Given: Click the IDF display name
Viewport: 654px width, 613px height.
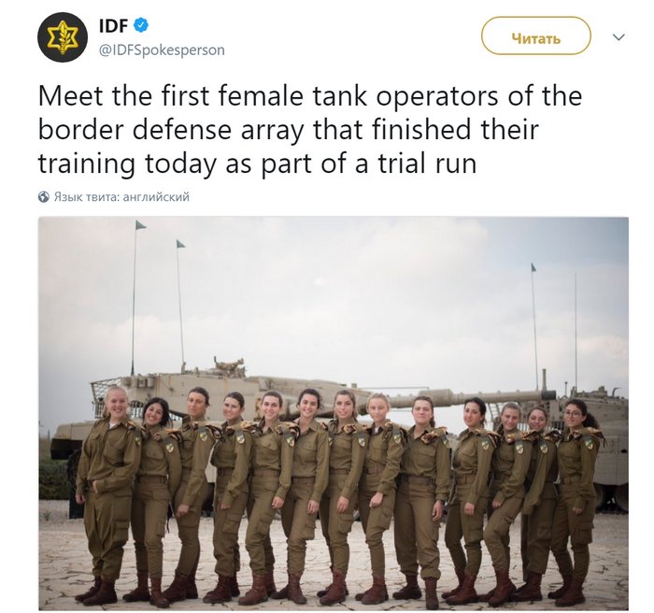Looking at the screenshot, I should tap(113, 26).
